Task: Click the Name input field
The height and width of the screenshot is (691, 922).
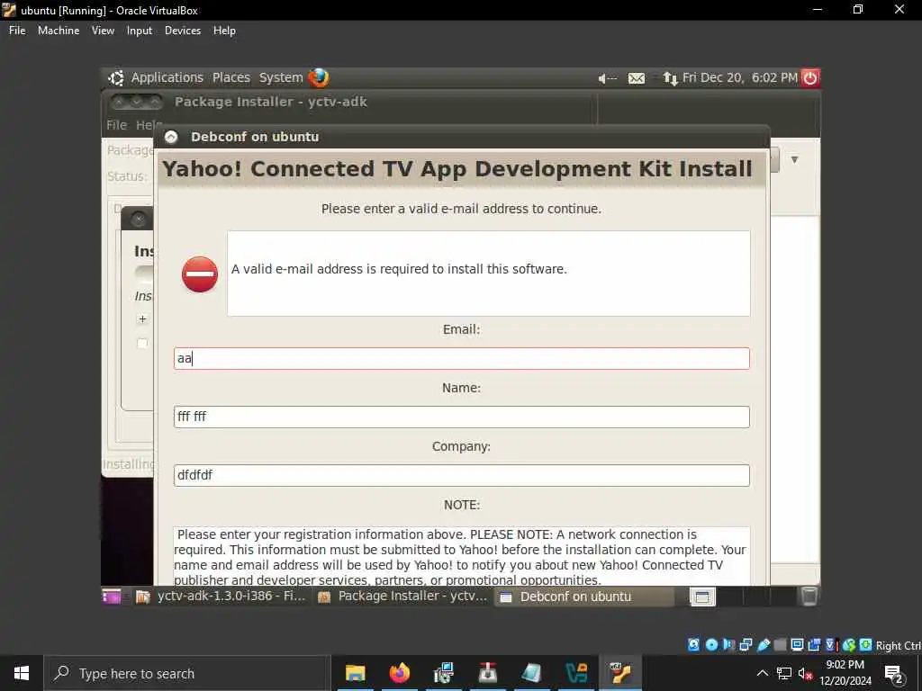Action: point(462,417)
